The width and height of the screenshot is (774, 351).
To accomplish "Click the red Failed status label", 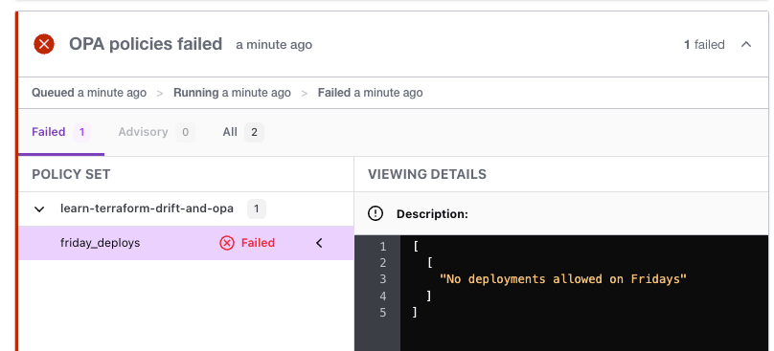I will coord(259,243).
